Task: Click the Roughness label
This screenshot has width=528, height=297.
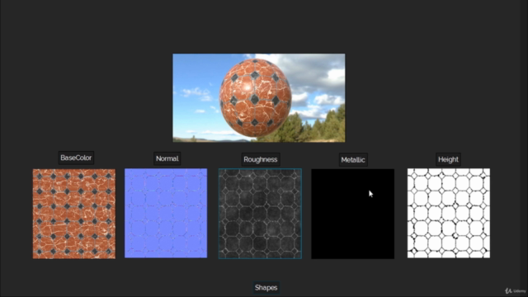Action: point(261,159)
